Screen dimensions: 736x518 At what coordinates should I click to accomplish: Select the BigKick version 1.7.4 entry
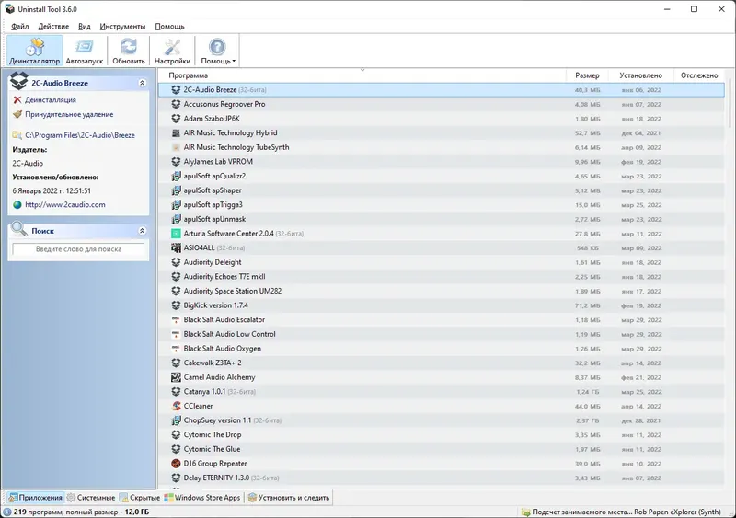(442, 305)
